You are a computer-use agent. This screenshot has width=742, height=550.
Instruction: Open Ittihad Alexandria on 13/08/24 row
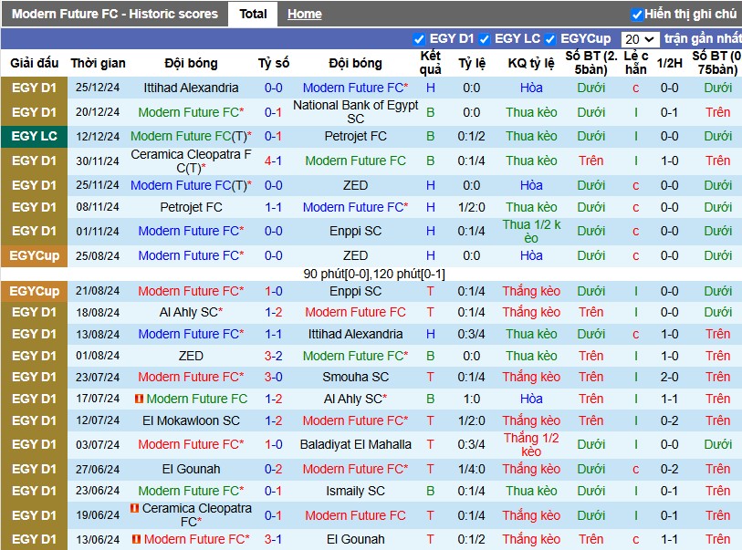[x=355, y=334]
